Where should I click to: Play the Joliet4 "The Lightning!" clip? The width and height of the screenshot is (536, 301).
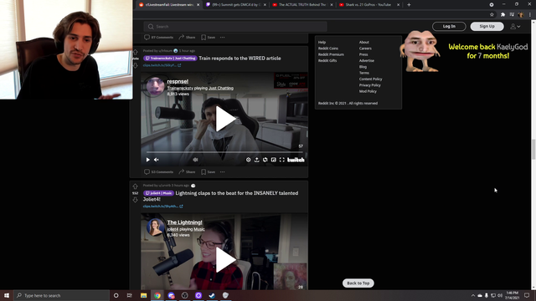pos(225,260)
